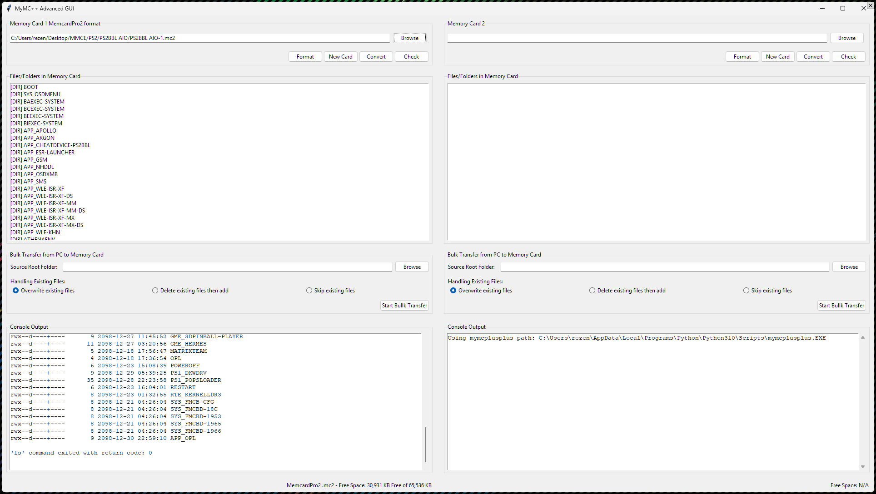Viewport: 876px width, 494px height.
Task: Choose Skip existing files for Card 2
Action: point(746,291)
